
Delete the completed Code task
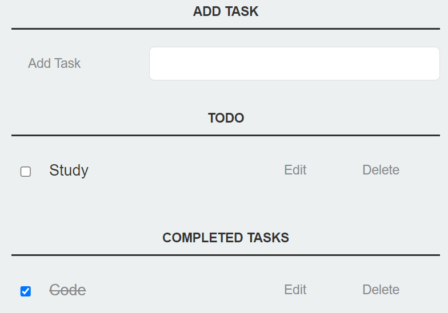[381, 290]
